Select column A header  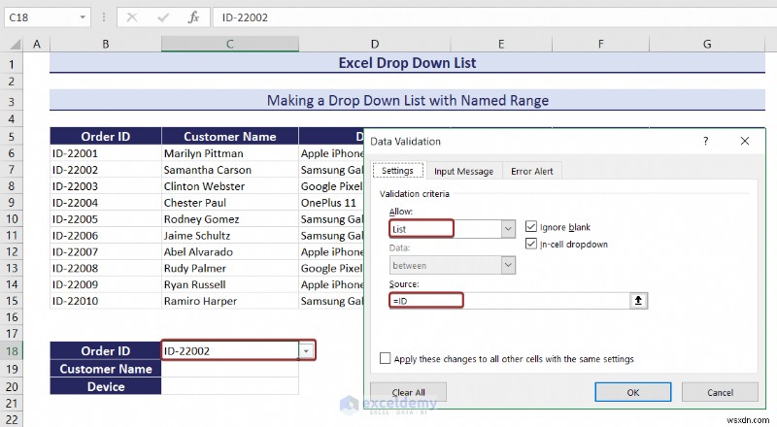point(37,44)
